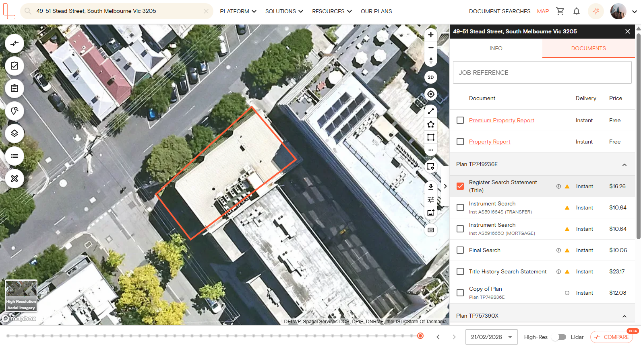Click first marker on imagery timeline

pyautogui.click(x=8, y=336)
